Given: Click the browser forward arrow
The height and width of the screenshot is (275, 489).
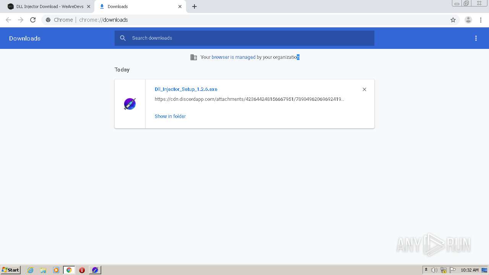Looking at the screenshot, I should 21,20.
